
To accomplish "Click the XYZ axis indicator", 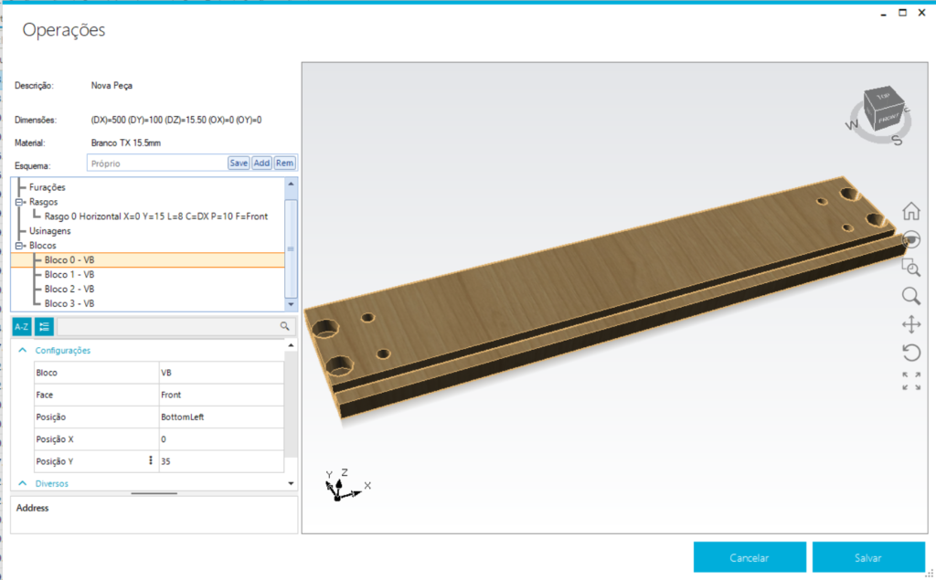I will coord(347,485).
